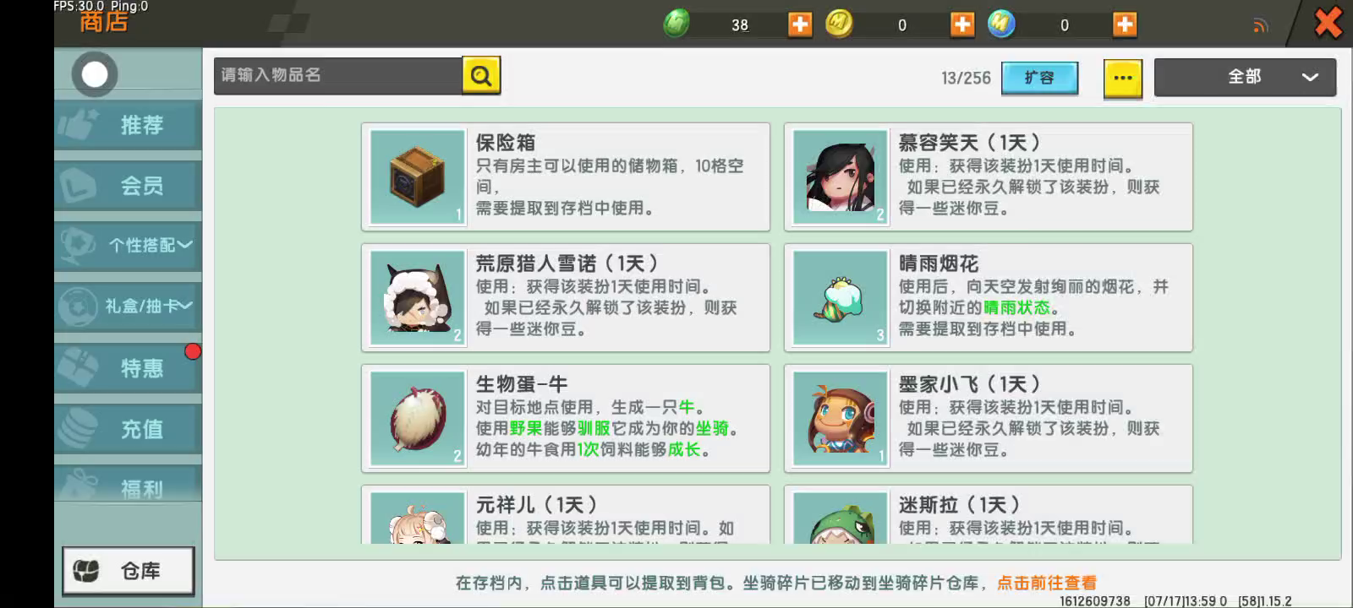
Task: Switch to the 推荐 tab
Action: pyautogui.click(x=129, y=125)
